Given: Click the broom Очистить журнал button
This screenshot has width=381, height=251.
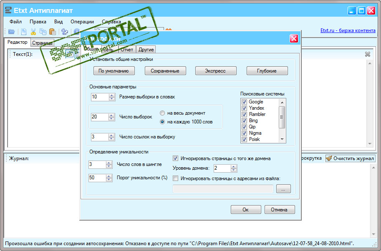Looking at the screenshot, I should (x=351, y=158).
